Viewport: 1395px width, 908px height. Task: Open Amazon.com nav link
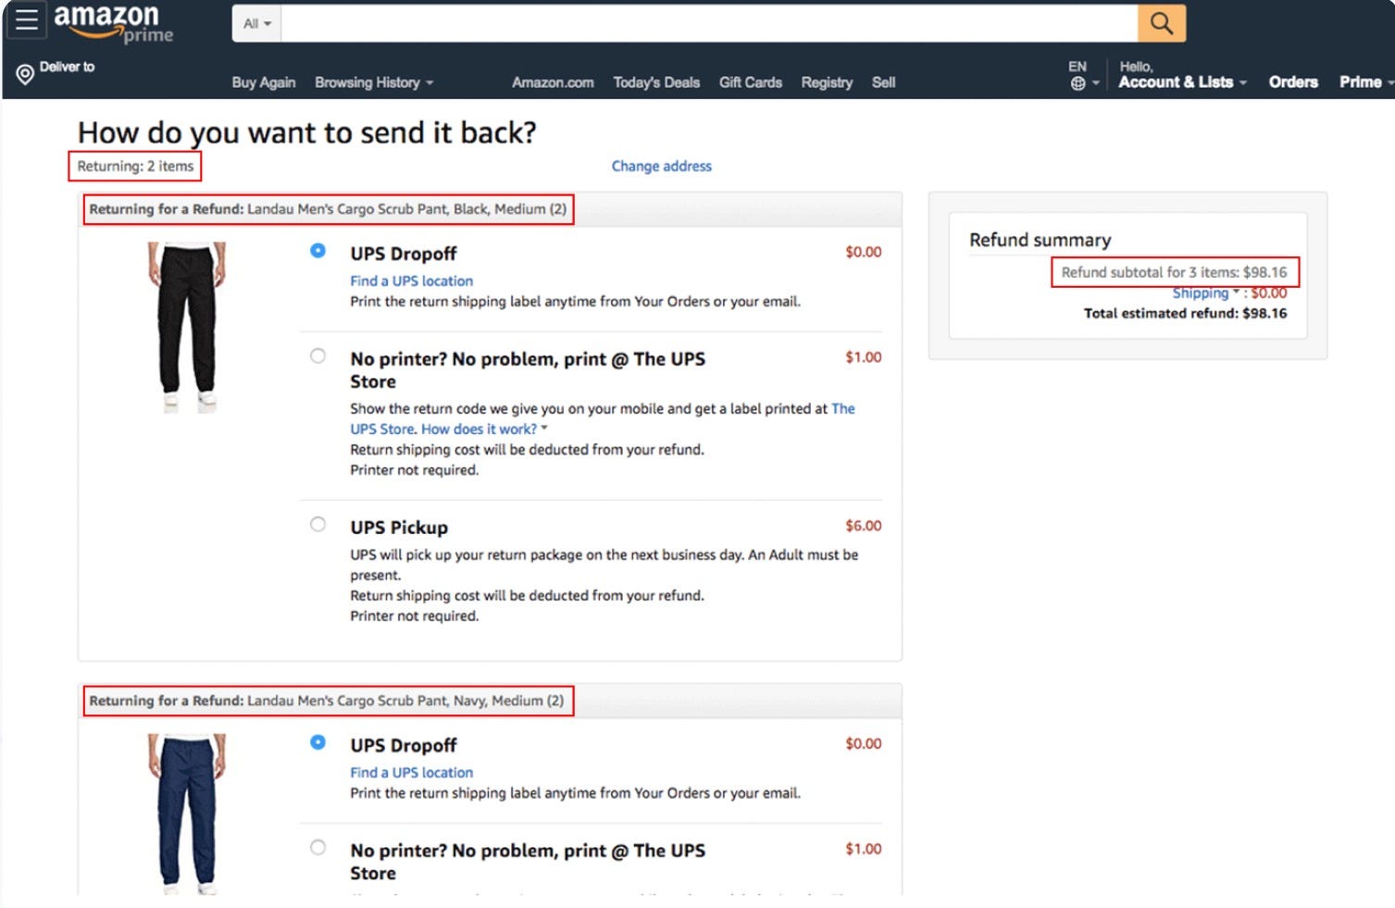coord(553,82)
